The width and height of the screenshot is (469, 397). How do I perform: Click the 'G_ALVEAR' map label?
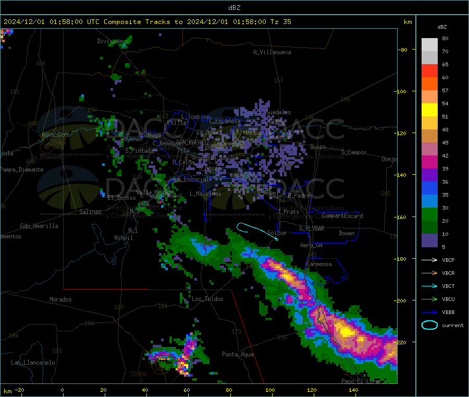[x=312, y=228]
